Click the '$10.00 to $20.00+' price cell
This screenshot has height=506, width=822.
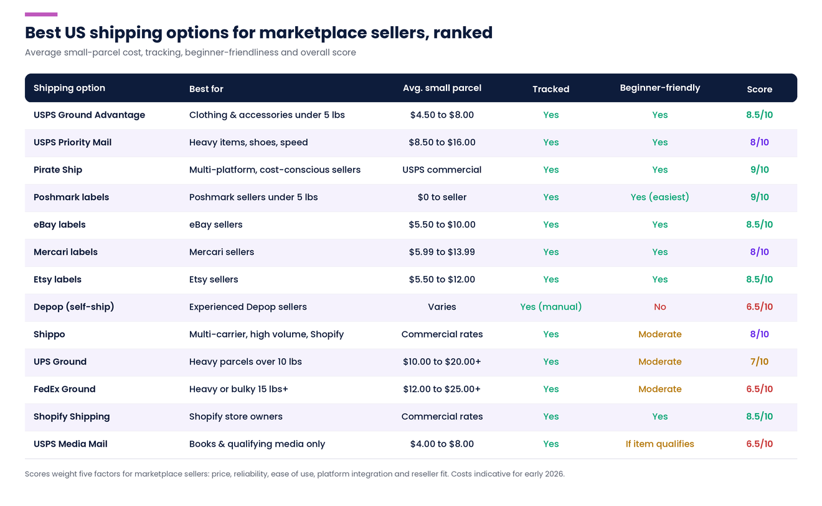pos(442,361)
